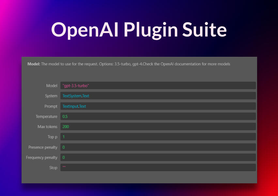Focus the Temperature field showing 0.5
The image size is (278, 196).
click(x=158, y=117)
